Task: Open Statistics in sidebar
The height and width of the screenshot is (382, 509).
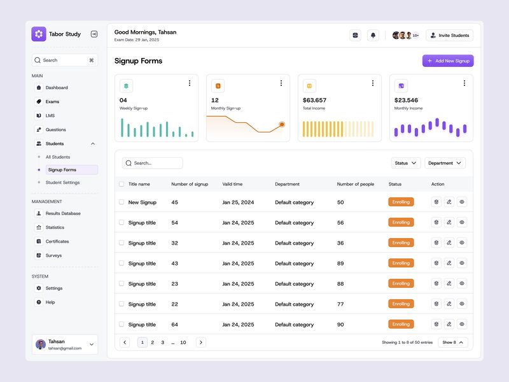Action: 55,227
